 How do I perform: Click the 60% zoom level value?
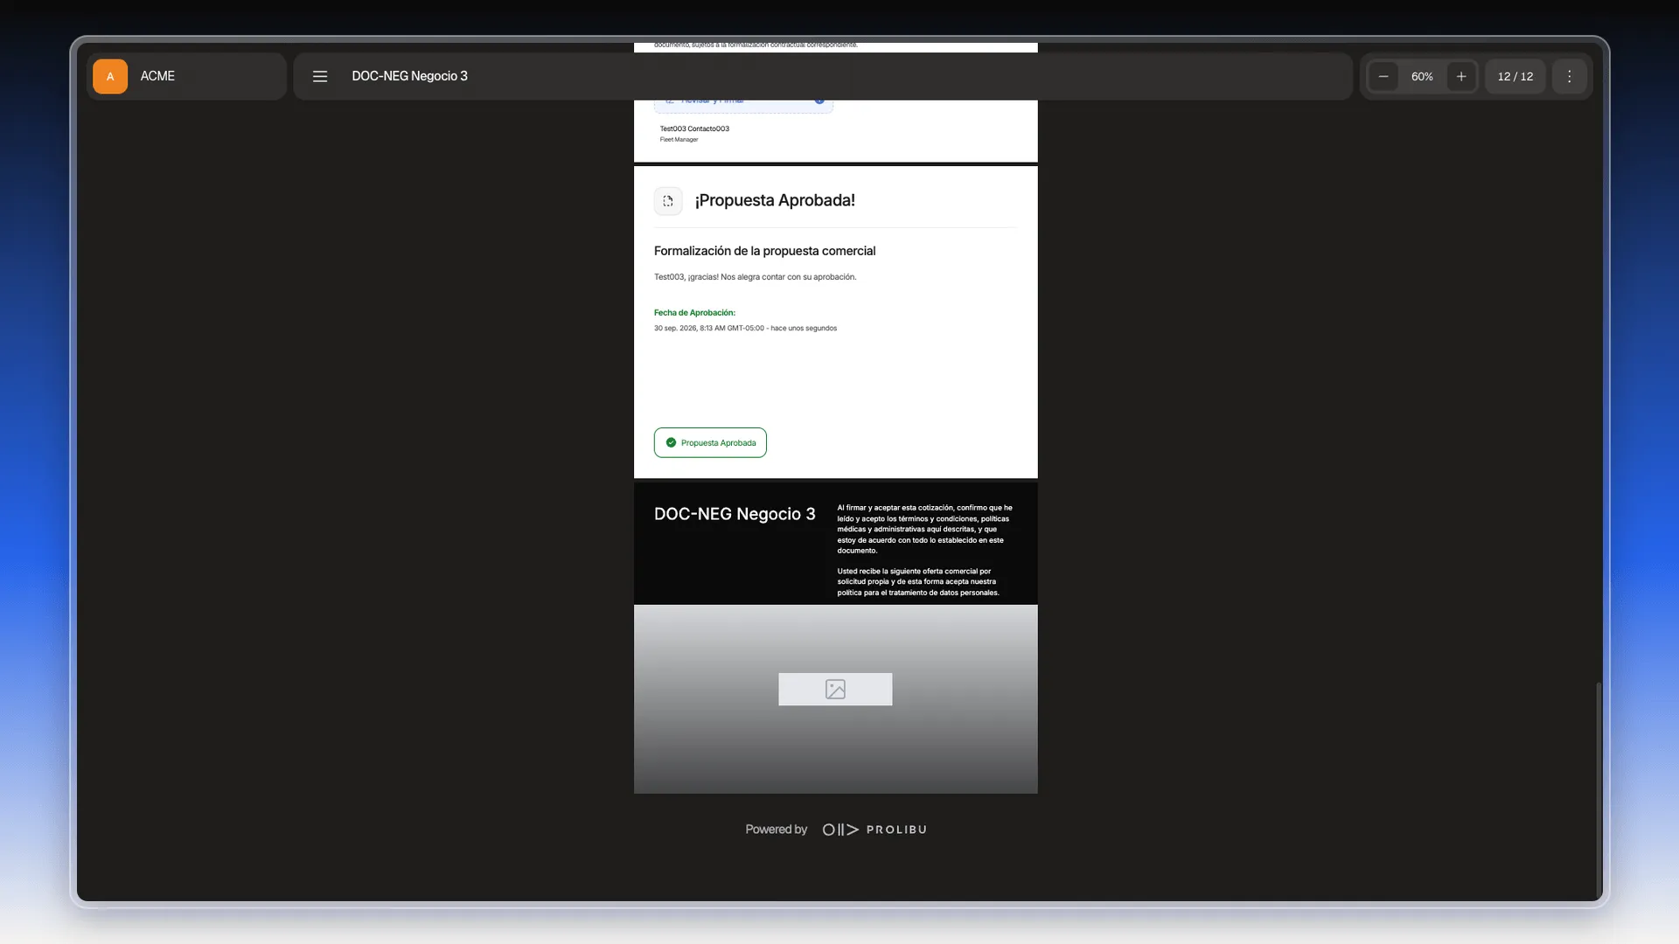pyautogui.click(x=1422, y=76)
